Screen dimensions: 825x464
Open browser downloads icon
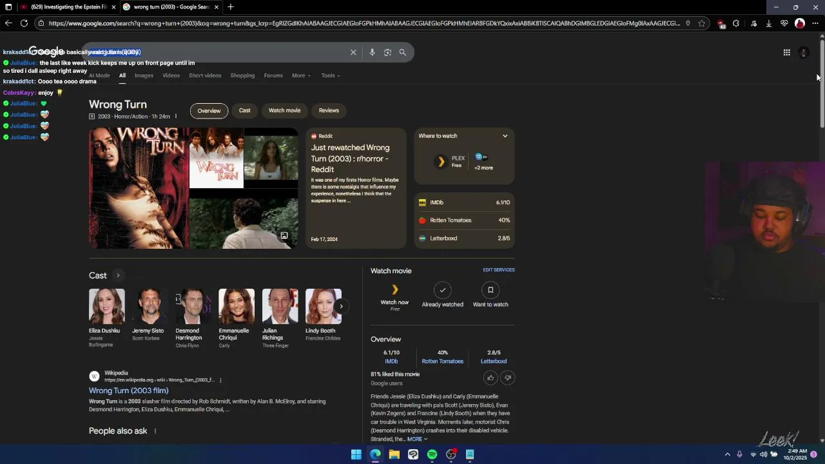pyautogui.click(x=768, y=23)
